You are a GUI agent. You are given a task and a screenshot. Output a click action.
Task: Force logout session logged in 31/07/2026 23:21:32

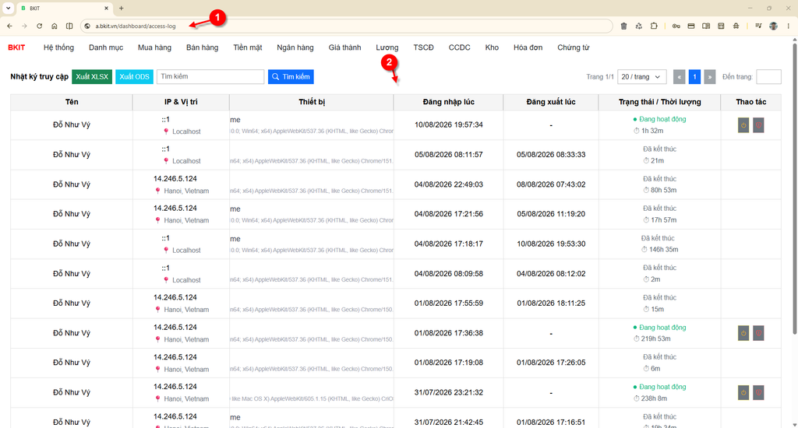pyautogui.click(x=743, y=392)
